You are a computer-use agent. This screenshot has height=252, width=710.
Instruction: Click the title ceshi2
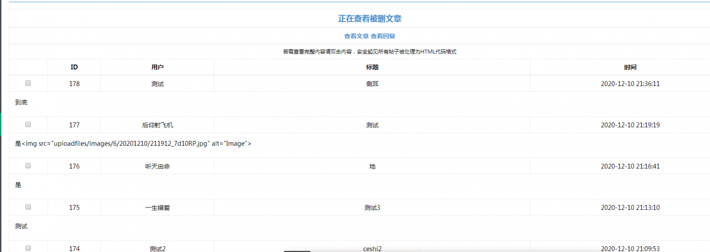(372, 249)
